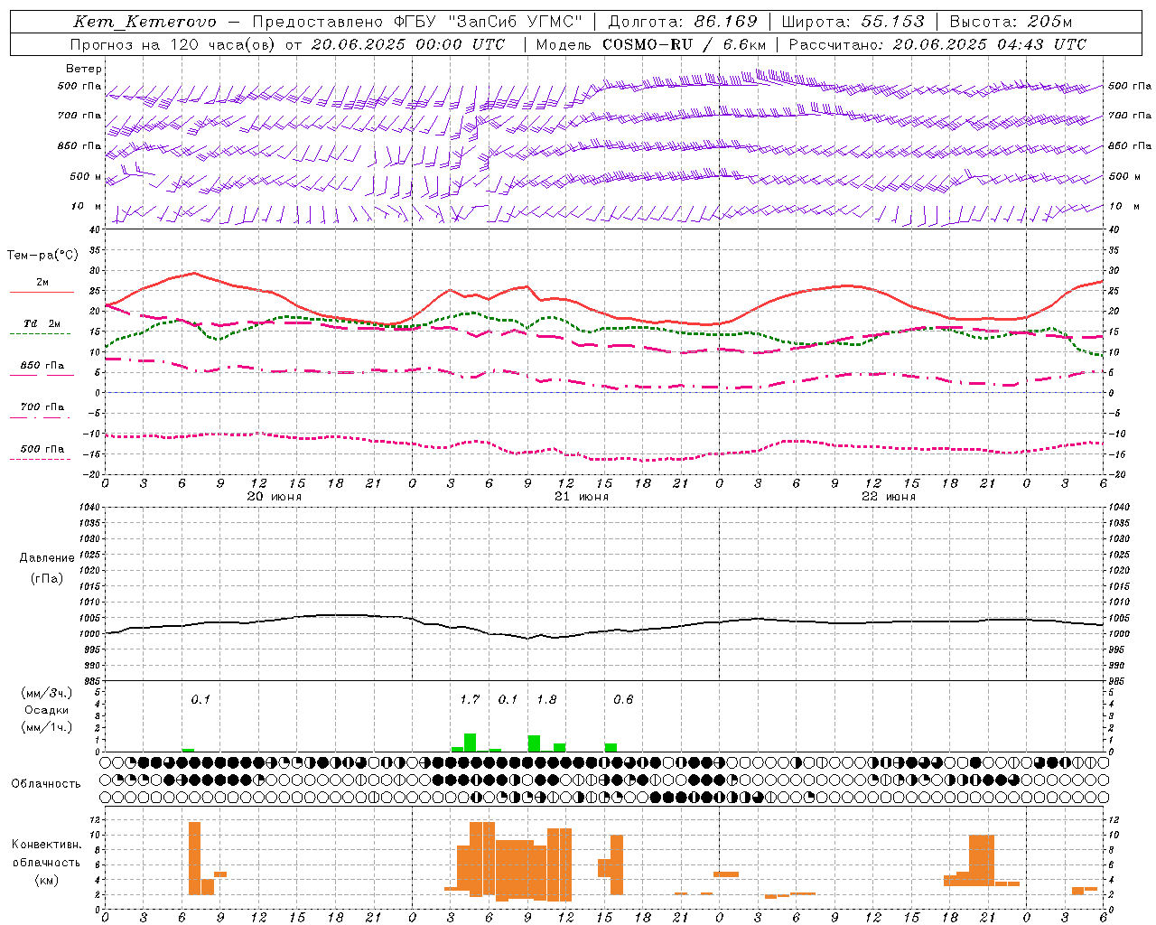This screenshot has height=925, width=1156.
Task: Select the latitude value 'Широта: 55.153'
Action: (853, 22)
